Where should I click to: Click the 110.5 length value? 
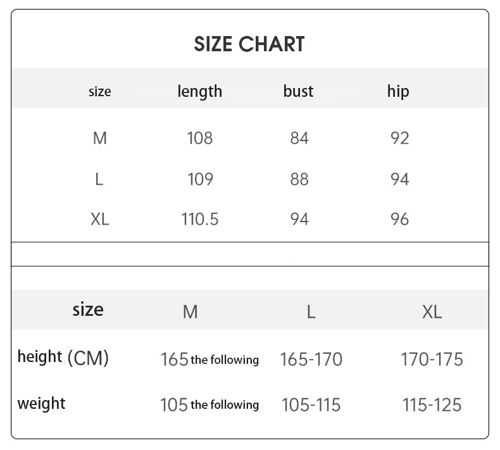click(x=199, y=219)
